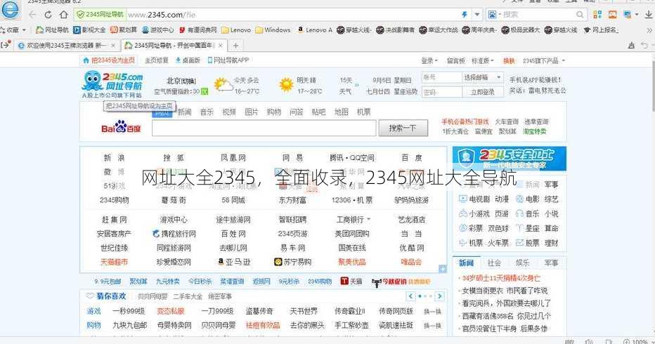Screen dimensions: 655x344
Task: Click the orange picture toolbar icon
Action: click(612, 15)
